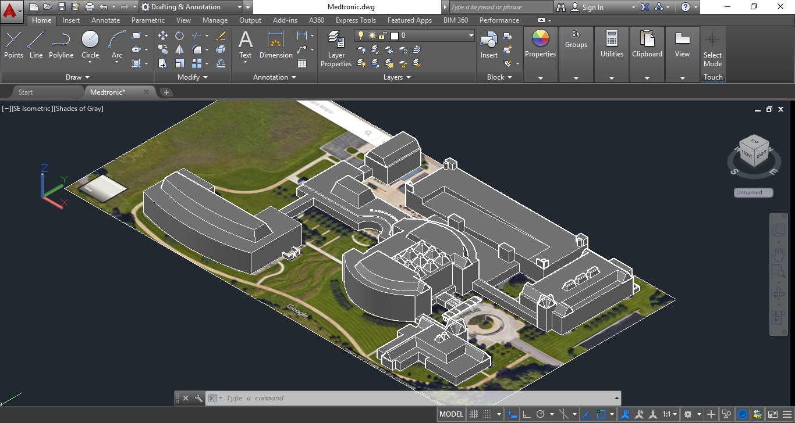Click Sign In link

pyautogui.click(x=592, y=8)
